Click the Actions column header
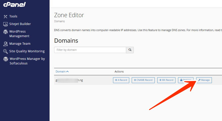Screen dimensions: 222x121 coord(119,71)
